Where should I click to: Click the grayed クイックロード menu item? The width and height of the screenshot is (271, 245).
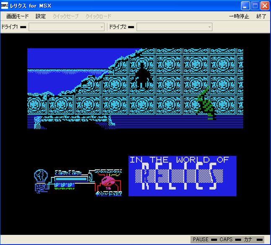(98, 16)
